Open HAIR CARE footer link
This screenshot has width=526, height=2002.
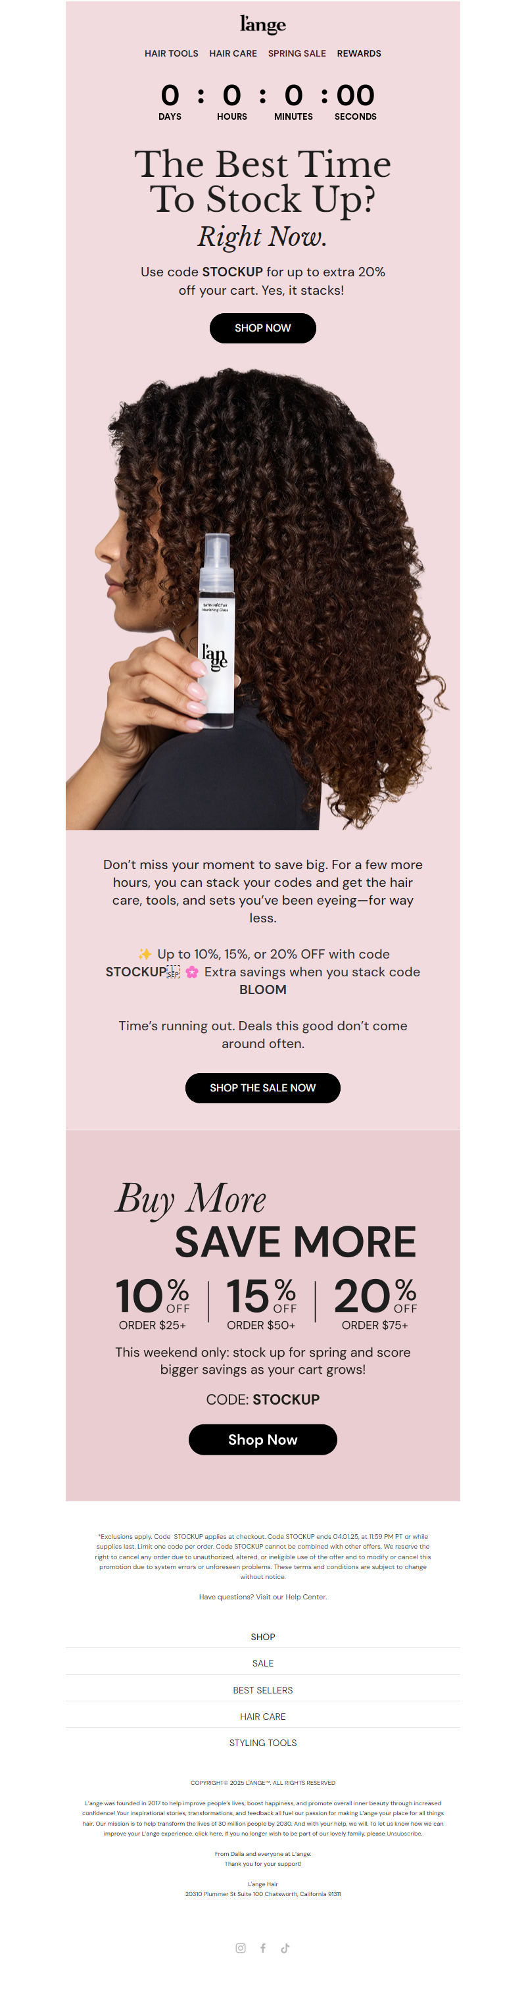tap(262, 1716)
